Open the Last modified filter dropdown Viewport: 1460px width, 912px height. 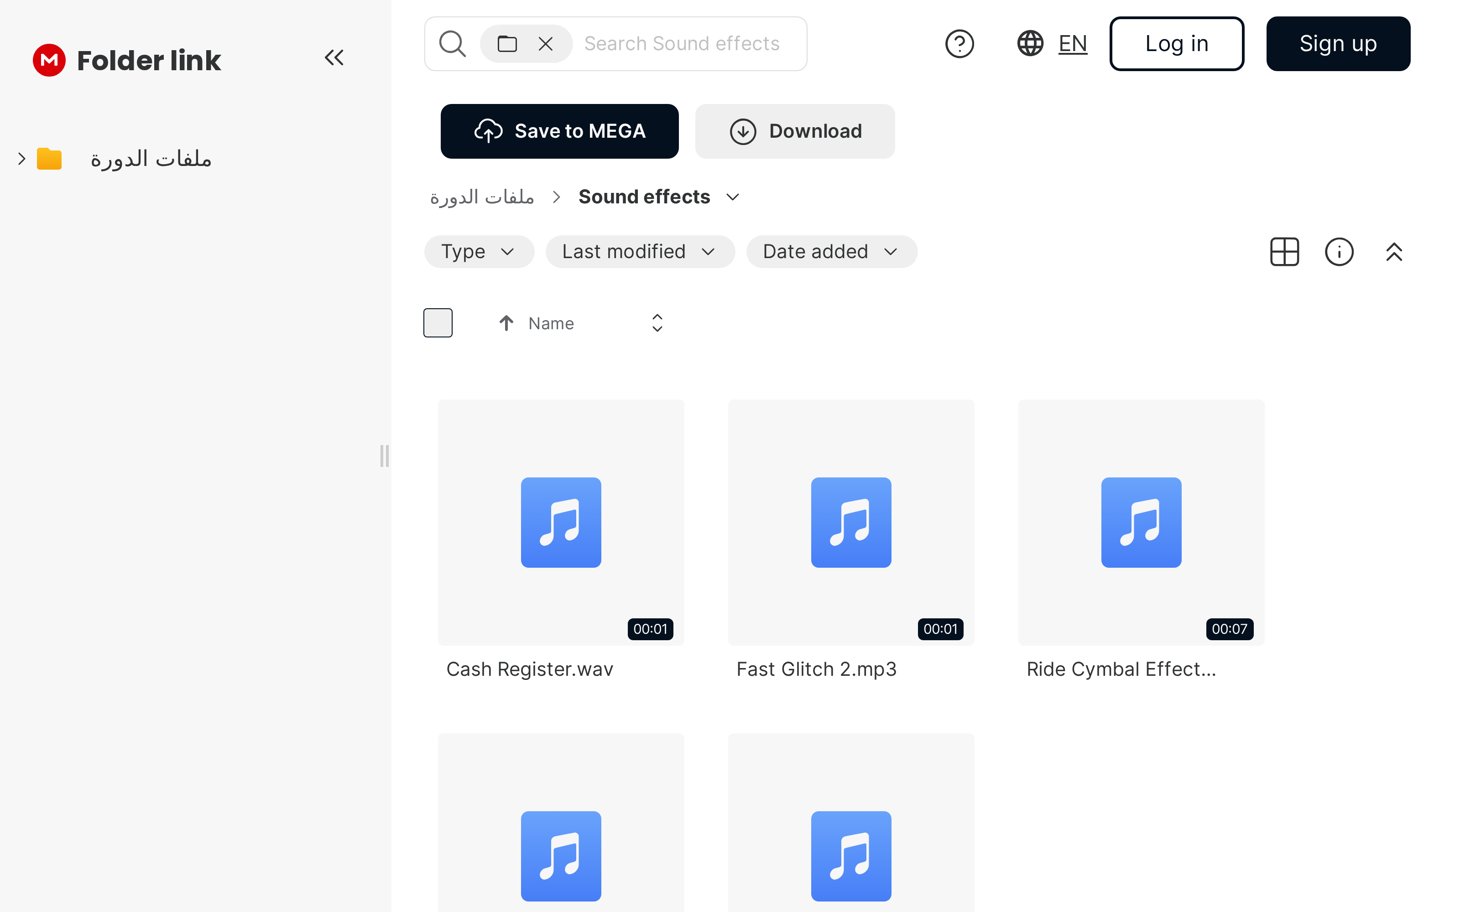coord(640,252)
